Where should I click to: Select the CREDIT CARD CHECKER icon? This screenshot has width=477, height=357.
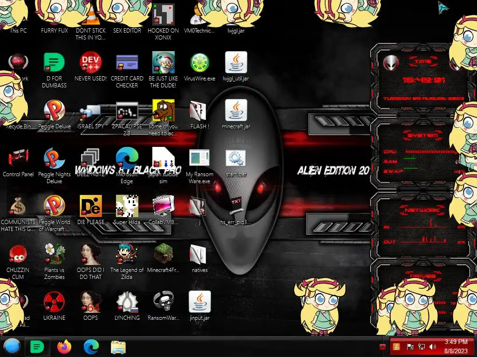(127, 63)
